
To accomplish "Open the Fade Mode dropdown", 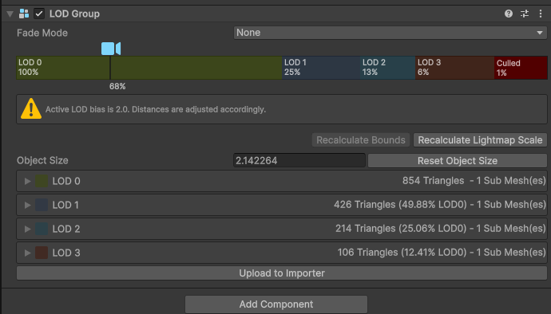I will [390, 33].
